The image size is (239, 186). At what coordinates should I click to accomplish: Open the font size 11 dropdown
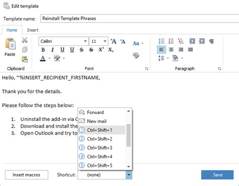[x=105, y=41]
